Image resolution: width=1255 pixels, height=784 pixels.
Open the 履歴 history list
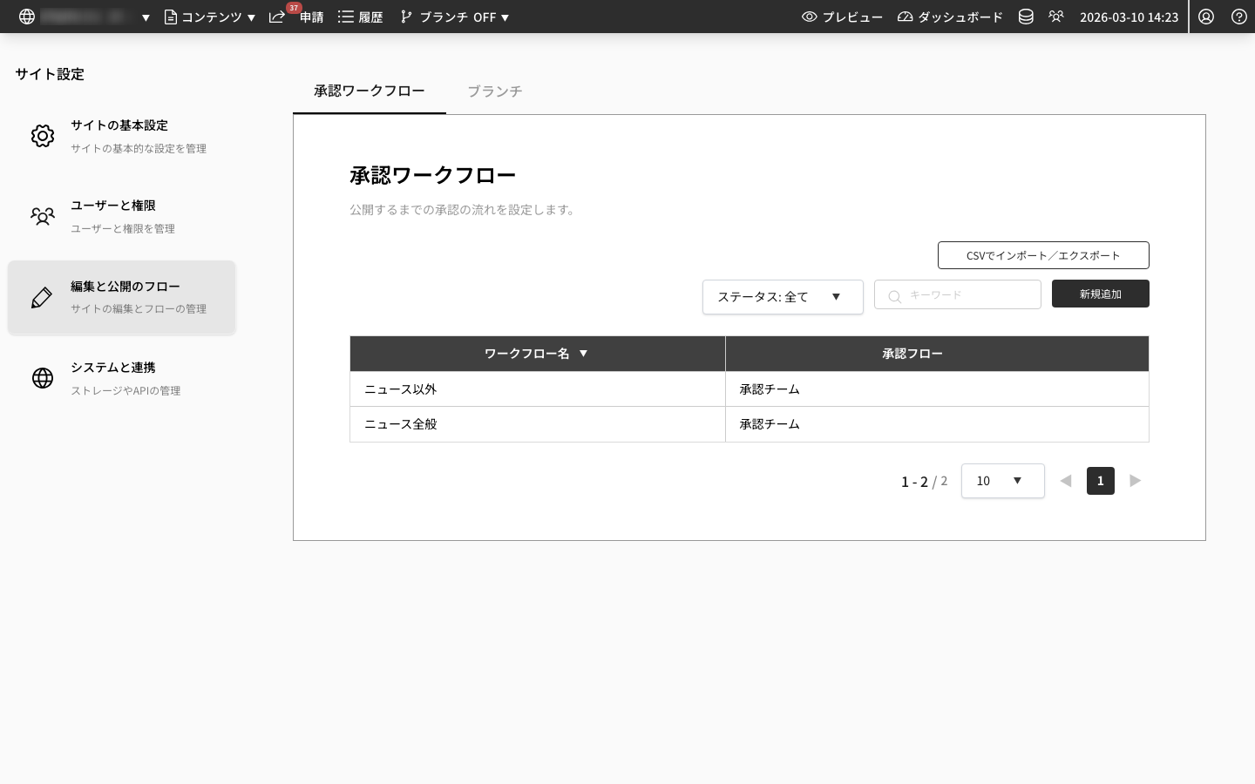360,17
